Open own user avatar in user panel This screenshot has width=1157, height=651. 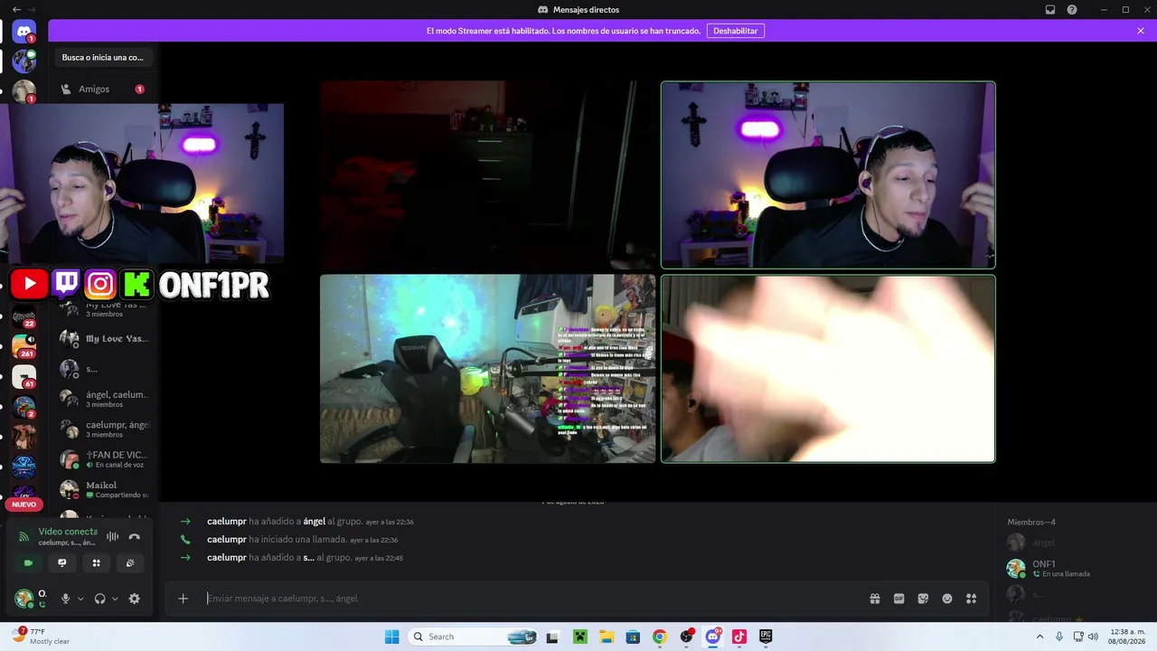(24, 599)
